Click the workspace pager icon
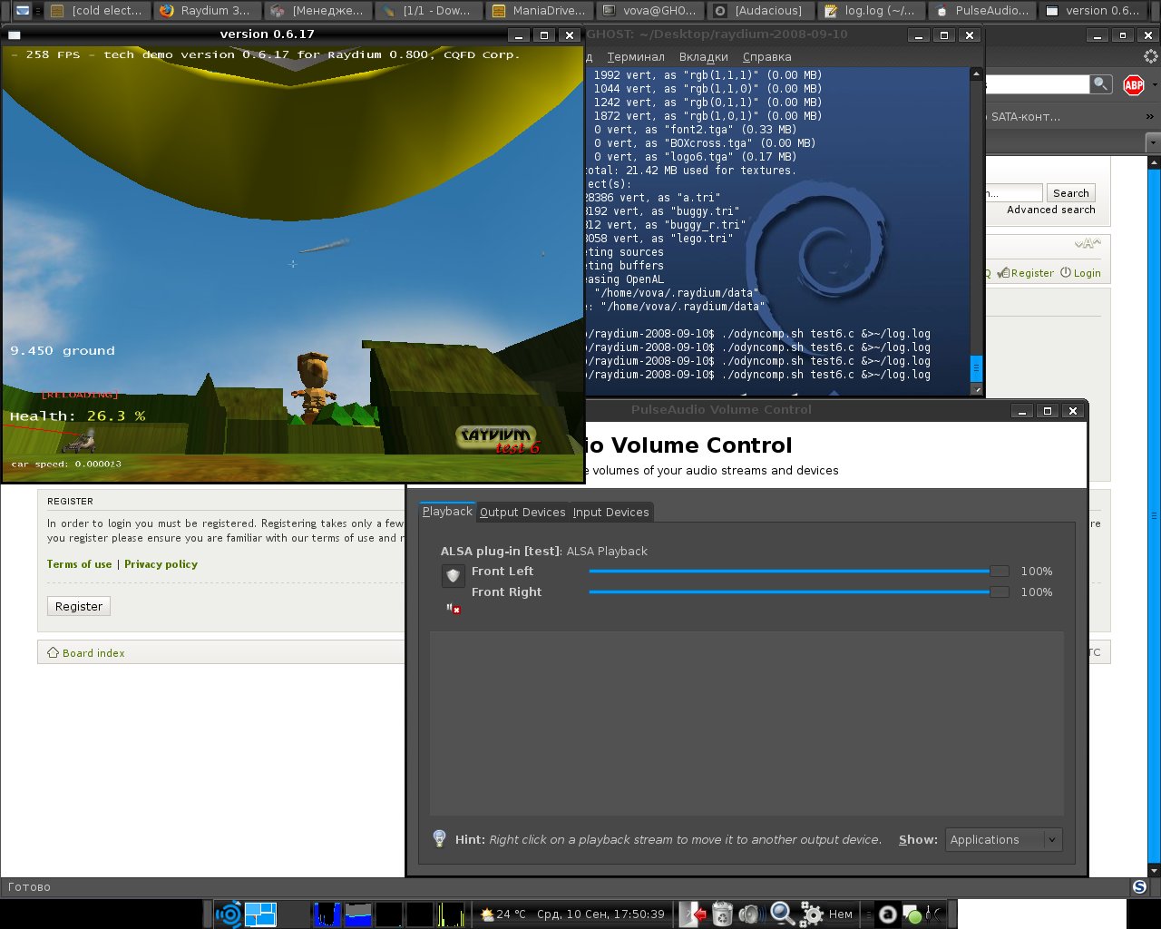The width and height of the screenshot is (1161, 929). 261,914
